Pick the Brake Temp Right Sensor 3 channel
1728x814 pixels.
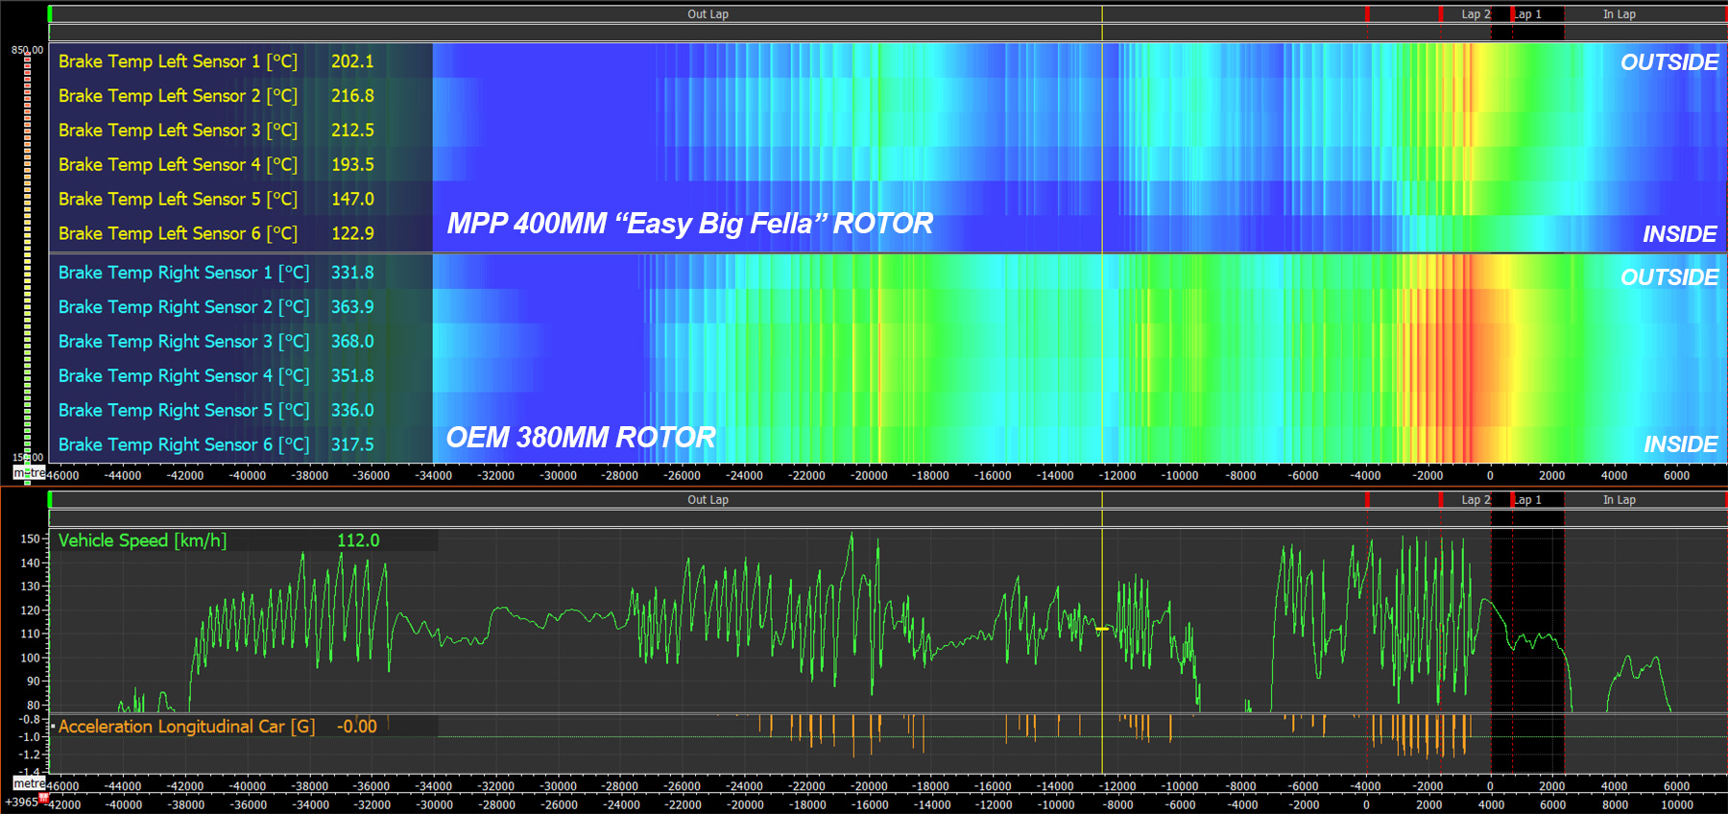[183, 342]
